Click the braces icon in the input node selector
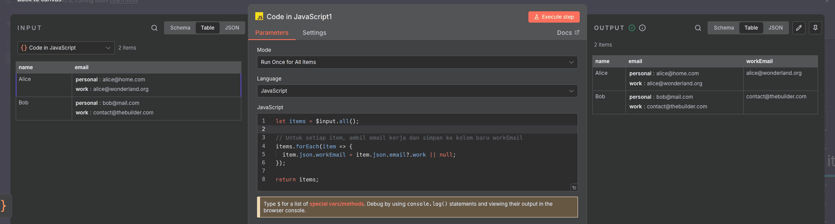Image resolution: width=835 pixels, height=224 pixels. click(x=24, y=48)
